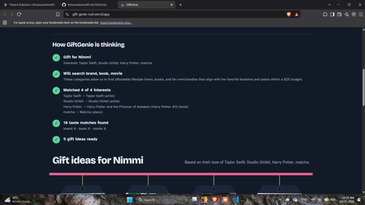Viewport: 365px width, 205px height.
Task: Switch to Thisara Rukshan's tab
Action: point(29,5)
